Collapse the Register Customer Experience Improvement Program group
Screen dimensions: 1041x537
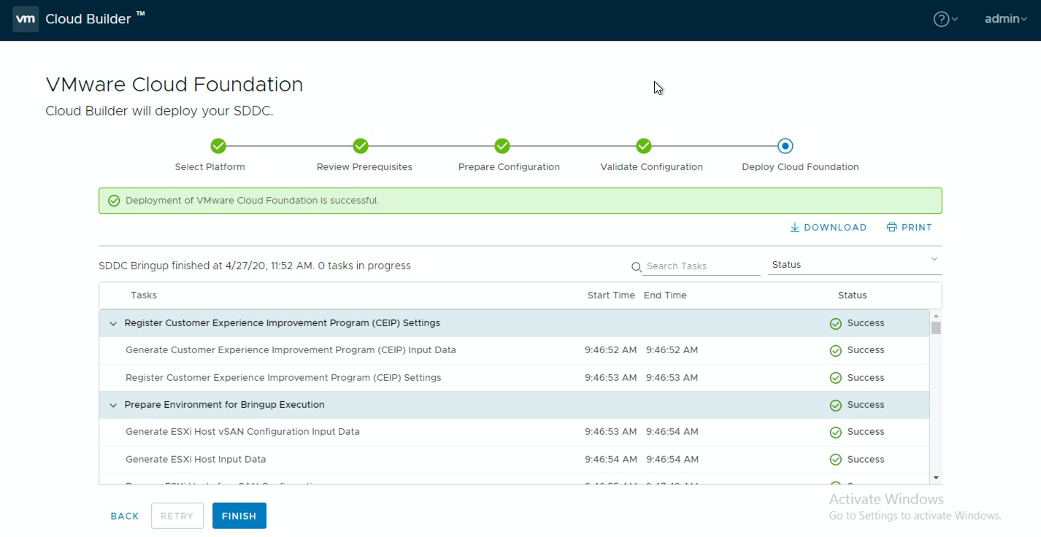point(113,322)
